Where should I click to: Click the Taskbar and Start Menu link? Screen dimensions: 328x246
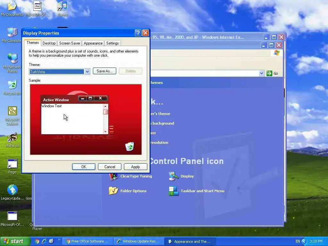click(x=202, y=191)
